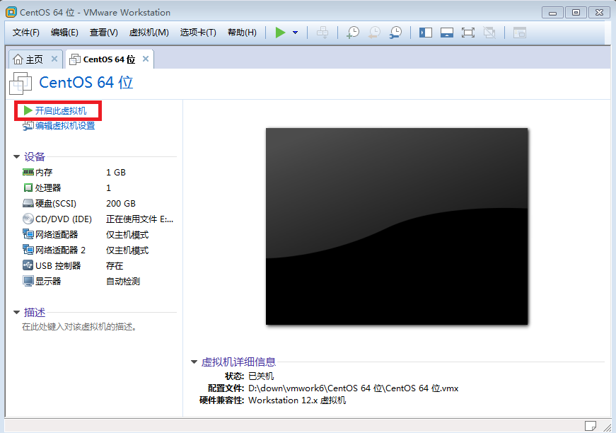The image size is (616, 433).
Task: Click the console view toolbar icon
Action: (x=519, y=33)
